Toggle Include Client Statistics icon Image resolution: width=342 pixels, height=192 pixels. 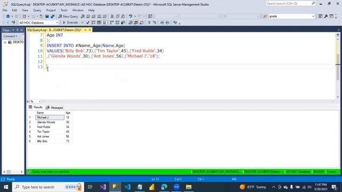click(x=123, y=22)
